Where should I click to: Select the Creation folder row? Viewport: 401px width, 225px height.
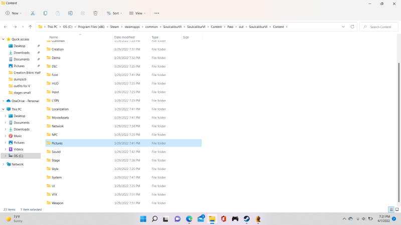pos(123,49)
